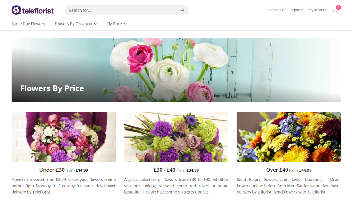Open the Contact Us link
Screen dimensions: 352x206
pos(276,10)
